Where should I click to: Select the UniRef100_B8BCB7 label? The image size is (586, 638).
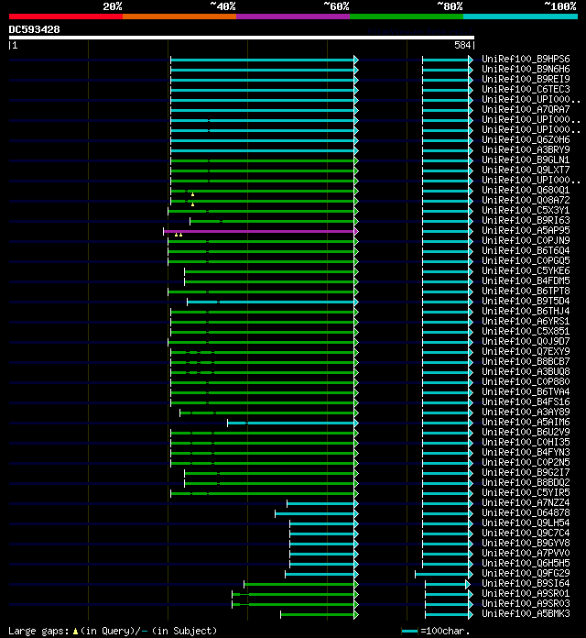click(x=526, y=362)
